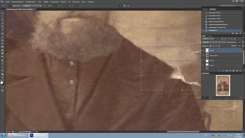This screenshot has height=138, width=245.
Task: Commit the warp transform with checkmark
Action: click(128, 6)
